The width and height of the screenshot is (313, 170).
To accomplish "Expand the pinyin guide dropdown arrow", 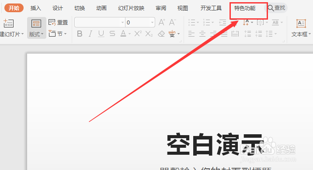I will 178,34.
